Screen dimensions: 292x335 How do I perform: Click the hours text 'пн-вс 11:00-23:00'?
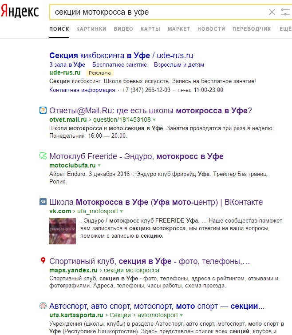pos(200,90)
